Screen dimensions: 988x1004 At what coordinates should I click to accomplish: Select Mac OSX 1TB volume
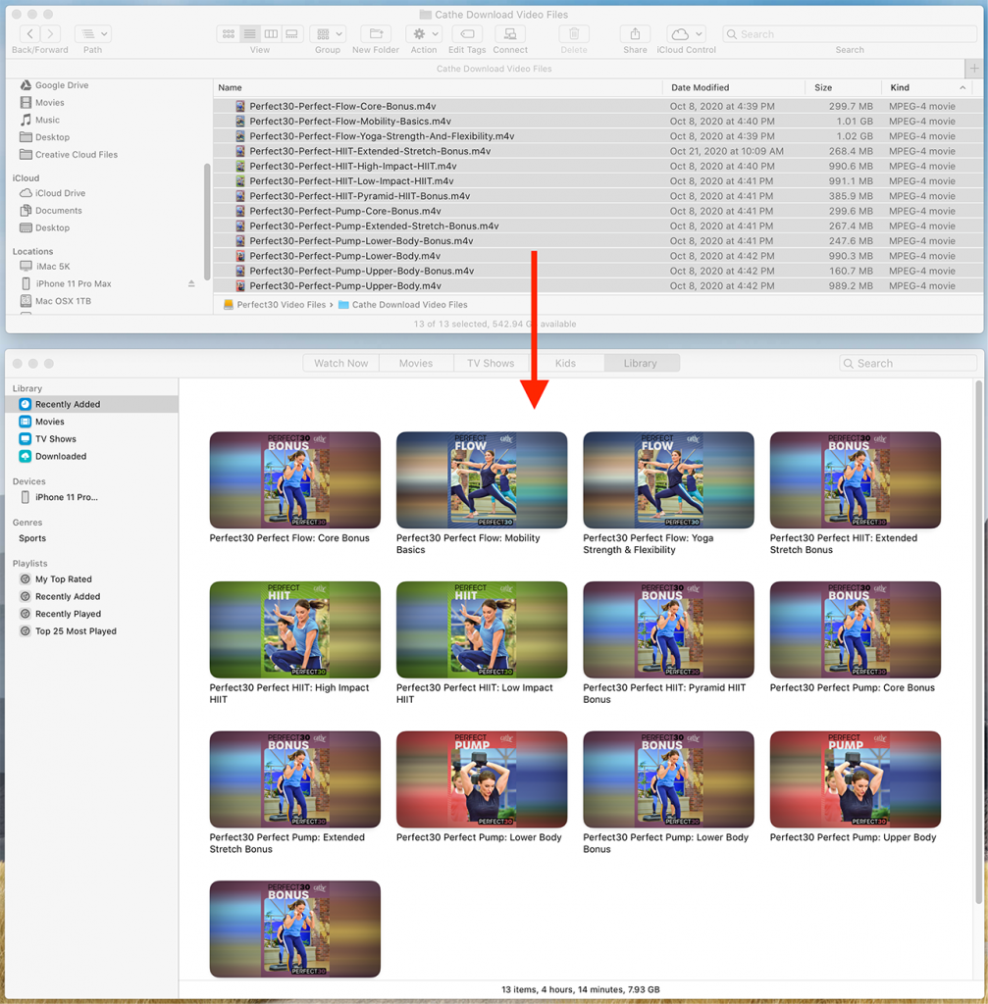coord(63,301)
